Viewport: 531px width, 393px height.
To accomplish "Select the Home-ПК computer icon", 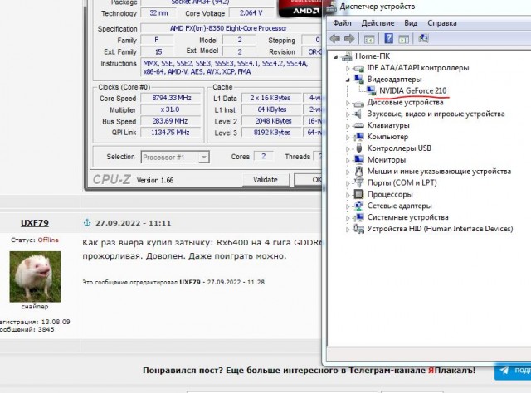I will pyautogui.click(x=347, y=56).
